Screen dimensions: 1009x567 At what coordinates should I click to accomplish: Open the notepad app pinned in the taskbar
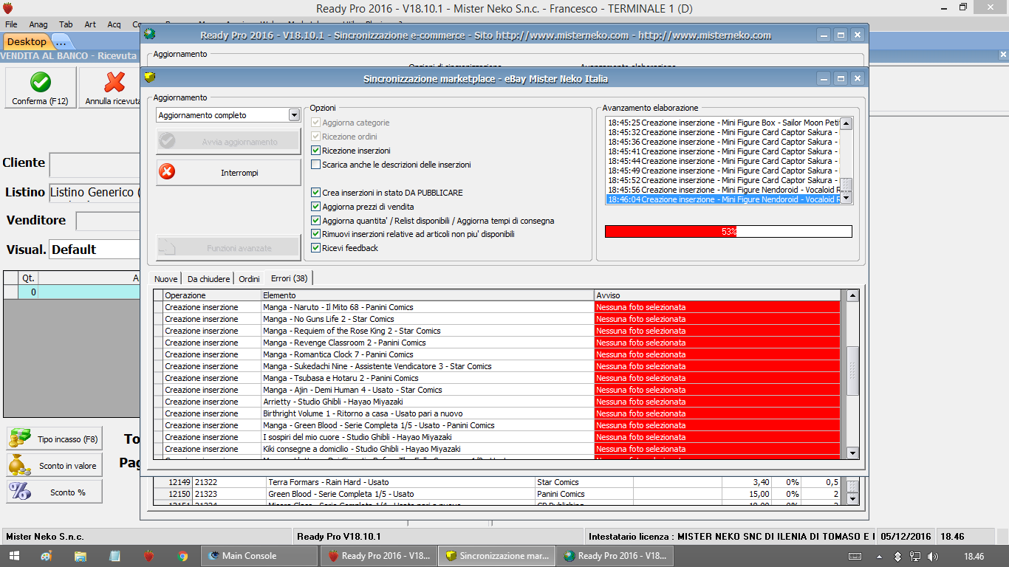coord(114,556)
